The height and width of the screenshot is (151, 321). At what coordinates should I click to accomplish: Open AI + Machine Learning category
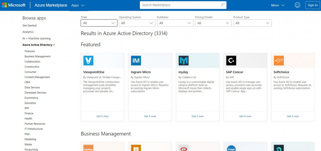(36, 38)
